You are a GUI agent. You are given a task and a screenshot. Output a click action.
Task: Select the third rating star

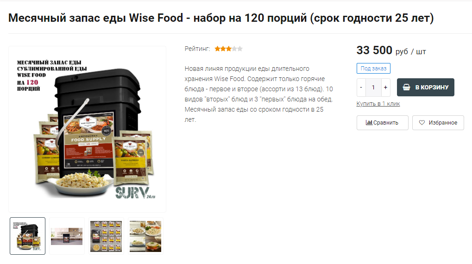[x=229, y=49]
